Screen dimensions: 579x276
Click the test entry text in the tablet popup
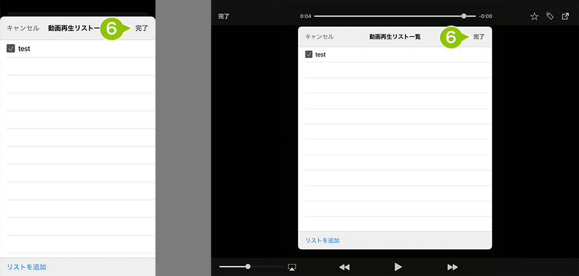pos(321,54)
